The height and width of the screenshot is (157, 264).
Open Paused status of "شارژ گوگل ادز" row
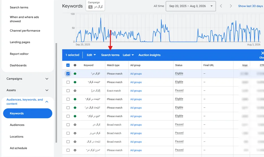pos(179,150)
